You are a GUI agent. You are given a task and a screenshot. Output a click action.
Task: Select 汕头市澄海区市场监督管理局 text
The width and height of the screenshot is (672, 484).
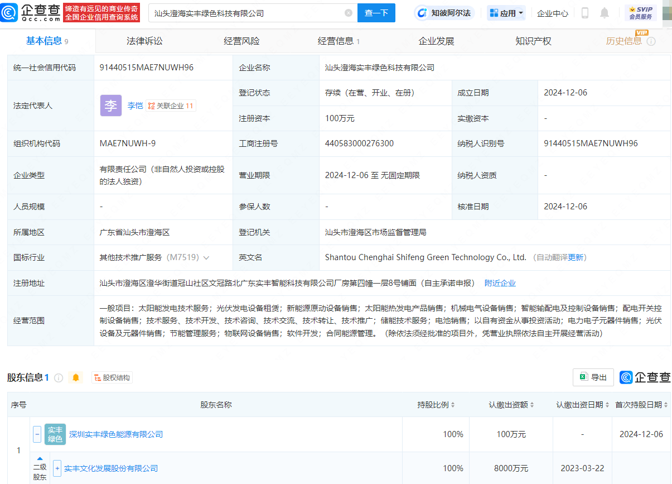click(x=376, y=232)
